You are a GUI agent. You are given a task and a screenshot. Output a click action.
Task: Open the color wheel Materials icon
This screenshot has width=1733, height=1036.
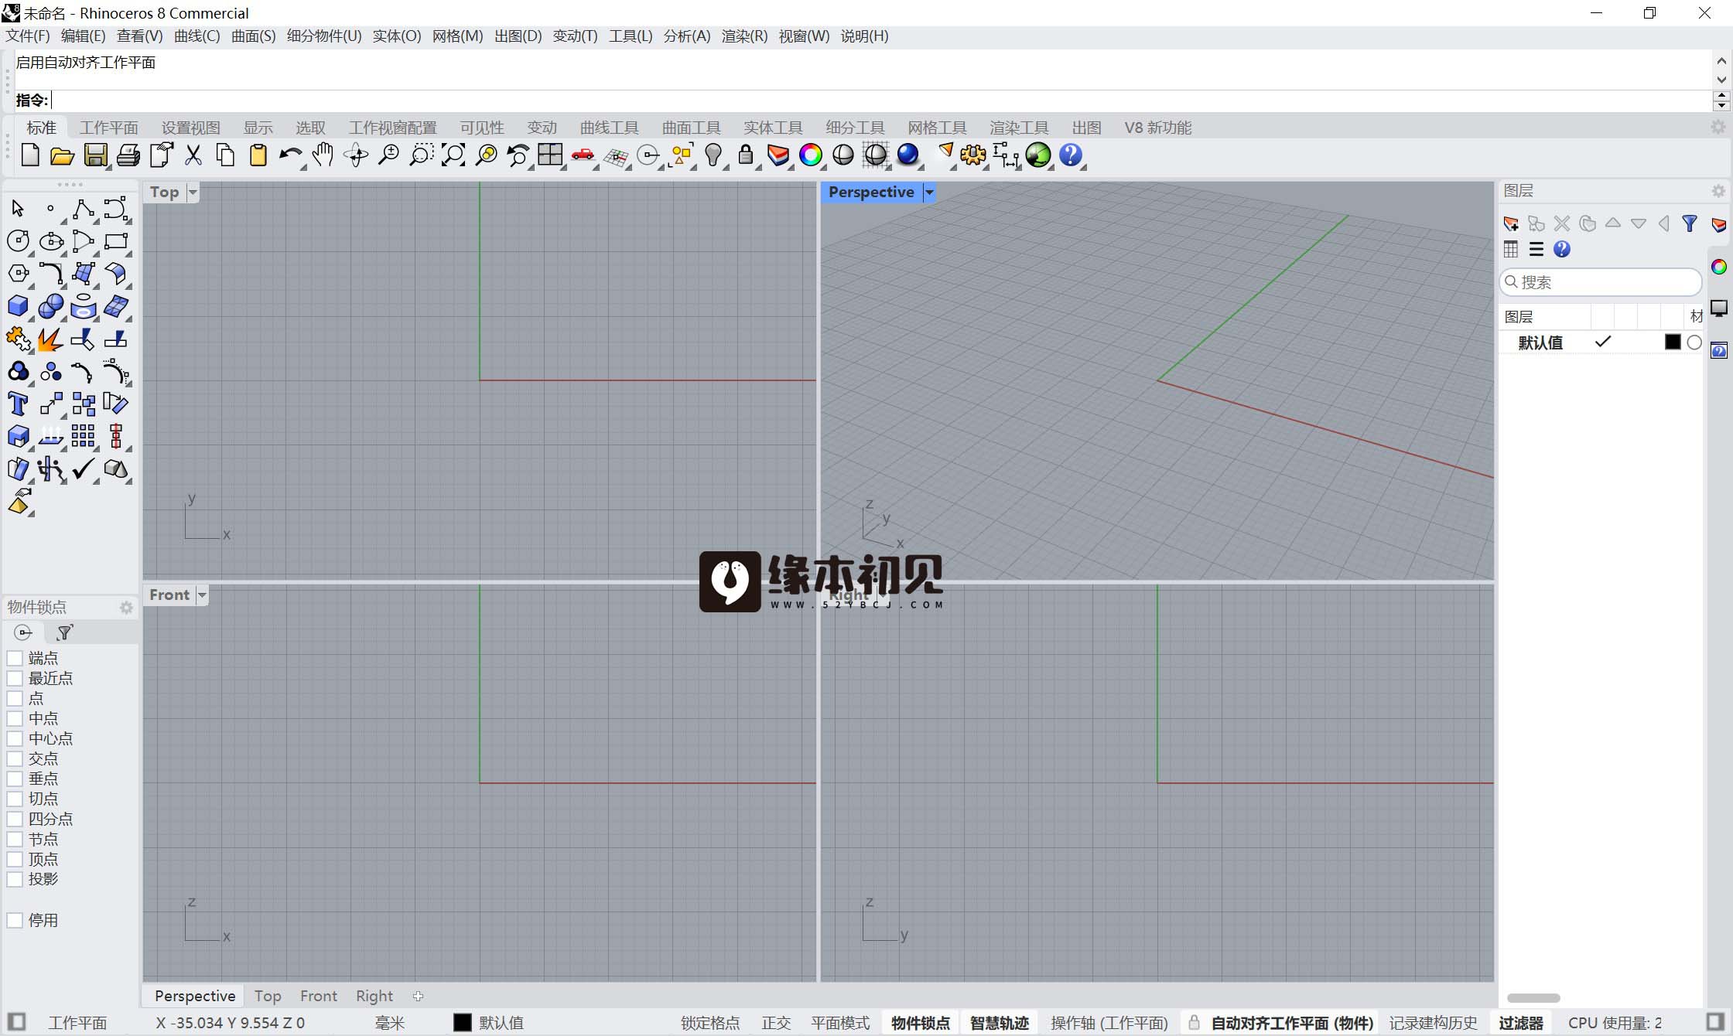pos(811,155)
